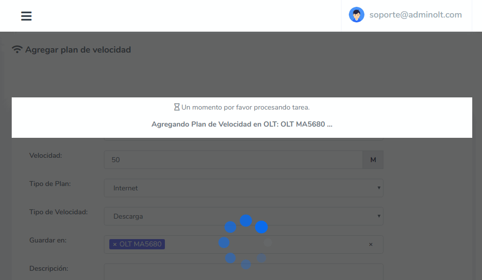The width and height of the screenshot is (482, 280).
Task: Click the hourglass icon in the processing notice
Action: [x=177, y=107]
